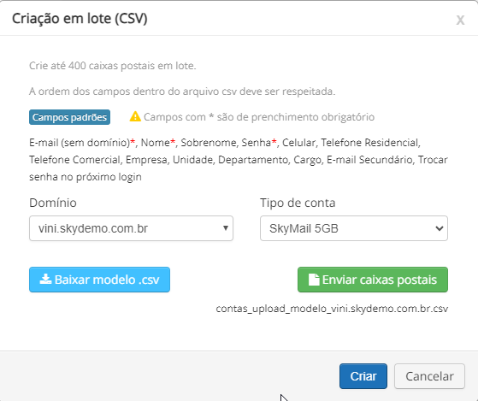This screenshot has height=401, width=478.
Task: Download the CSV template with Baixar modelo .csv
Action: click(x=99, y=280)
